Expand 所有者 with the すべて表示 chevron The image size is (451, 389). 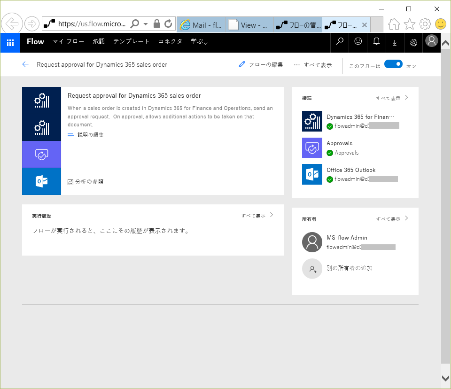click(x=406, y=218)
